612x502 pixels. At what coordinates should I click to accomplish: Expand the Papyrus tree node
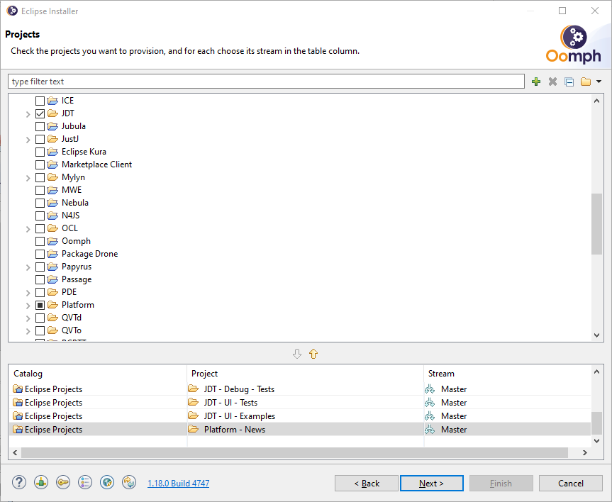coord(28,267)
